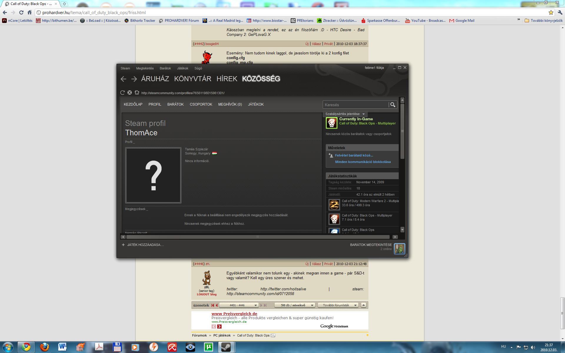Go to the Steam browser home icon

(137, 92)
